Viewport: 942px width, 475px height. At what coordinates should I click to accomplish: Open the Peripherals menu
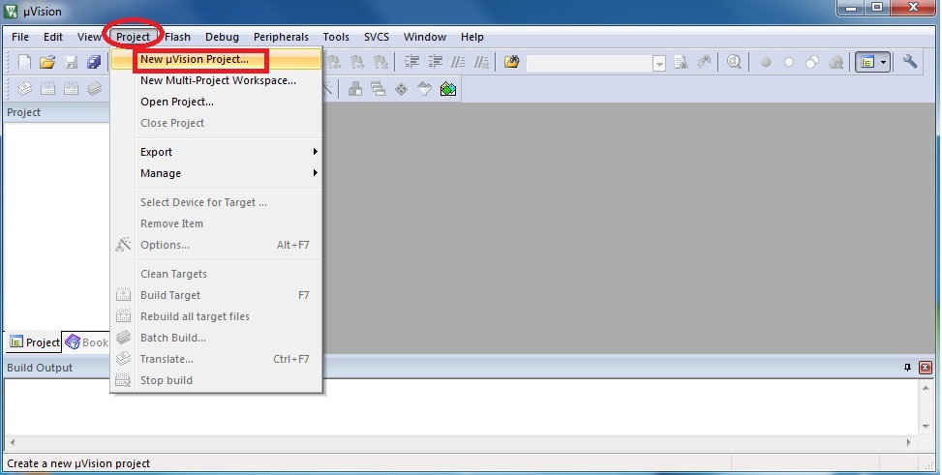click(x=281, y=37)
